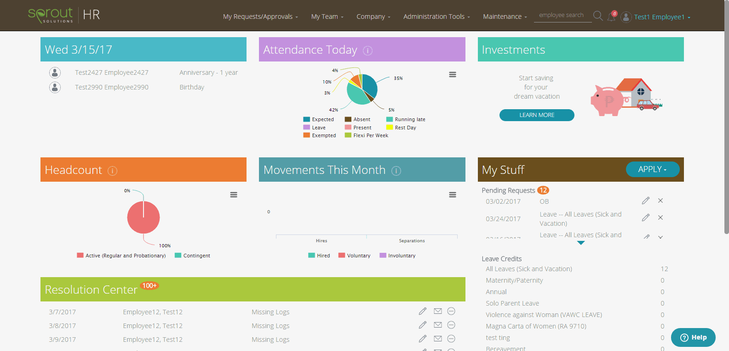The width and height of the screenshot is (729, 351).
Task: Email the 3/9/2017 Missing Logs resolution item
Action: 438,339
